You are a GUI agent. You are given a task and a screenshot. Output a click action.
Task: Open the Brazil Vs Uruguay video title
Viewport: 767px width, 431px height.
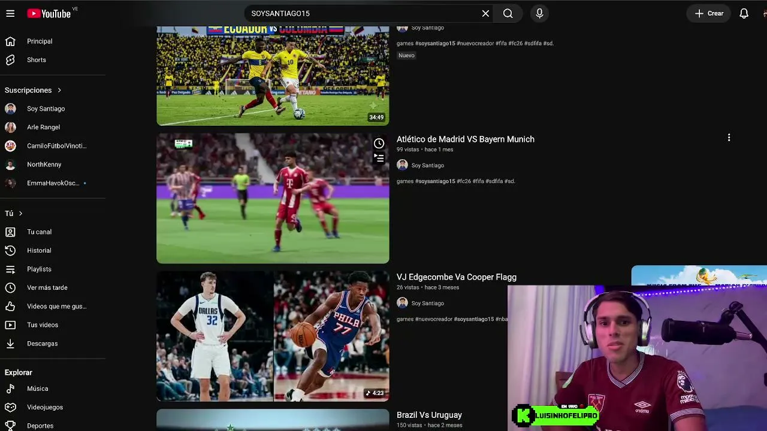429,415
